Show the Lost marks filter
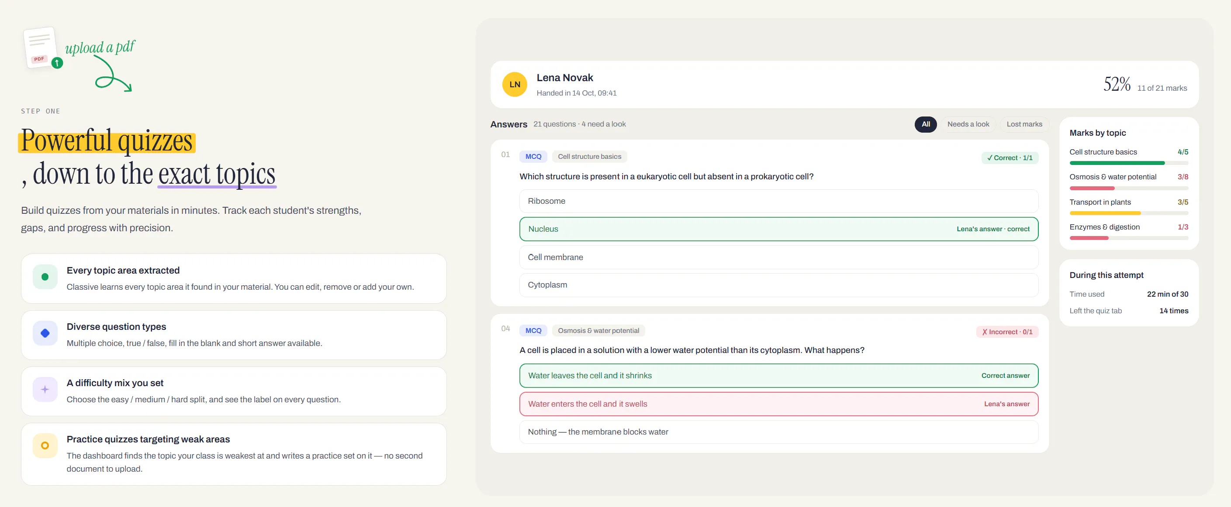The width and height of the screenshot is (1231, 507). (x=1024, y=124)
